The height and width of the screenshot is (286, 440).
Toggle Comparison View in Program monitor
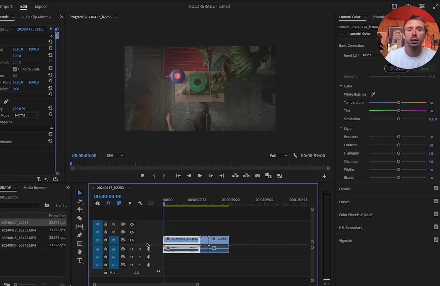click(268, 176)
